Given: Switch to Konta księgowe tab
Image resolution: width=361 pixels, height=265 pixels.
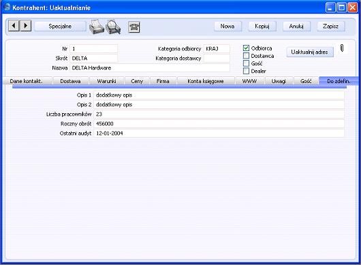Looking at the screenshot, I should click(206, 81).
